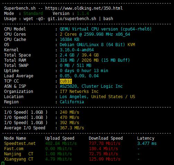Click the Fast.com node name
Image resolution: width=174 pixels, height=165 pixels.
point(14,149)
